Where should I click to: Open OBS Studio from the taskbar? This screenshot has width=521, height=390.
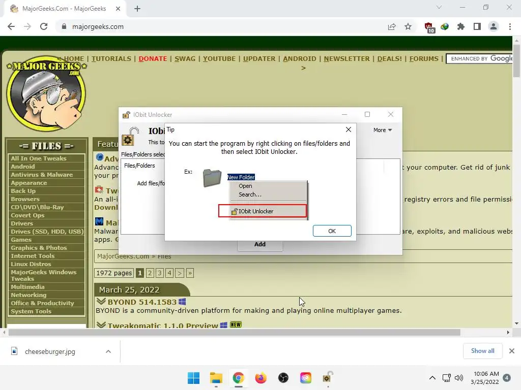[x=283, y=378]
